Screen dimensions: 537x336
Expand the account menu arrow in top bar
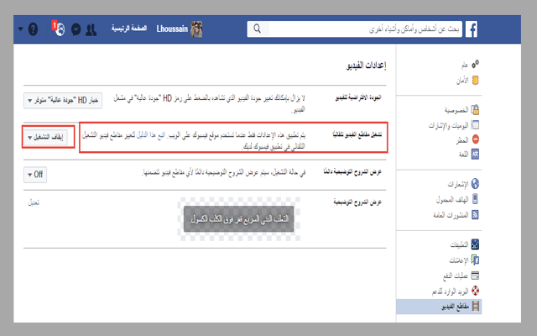(18, 29)
